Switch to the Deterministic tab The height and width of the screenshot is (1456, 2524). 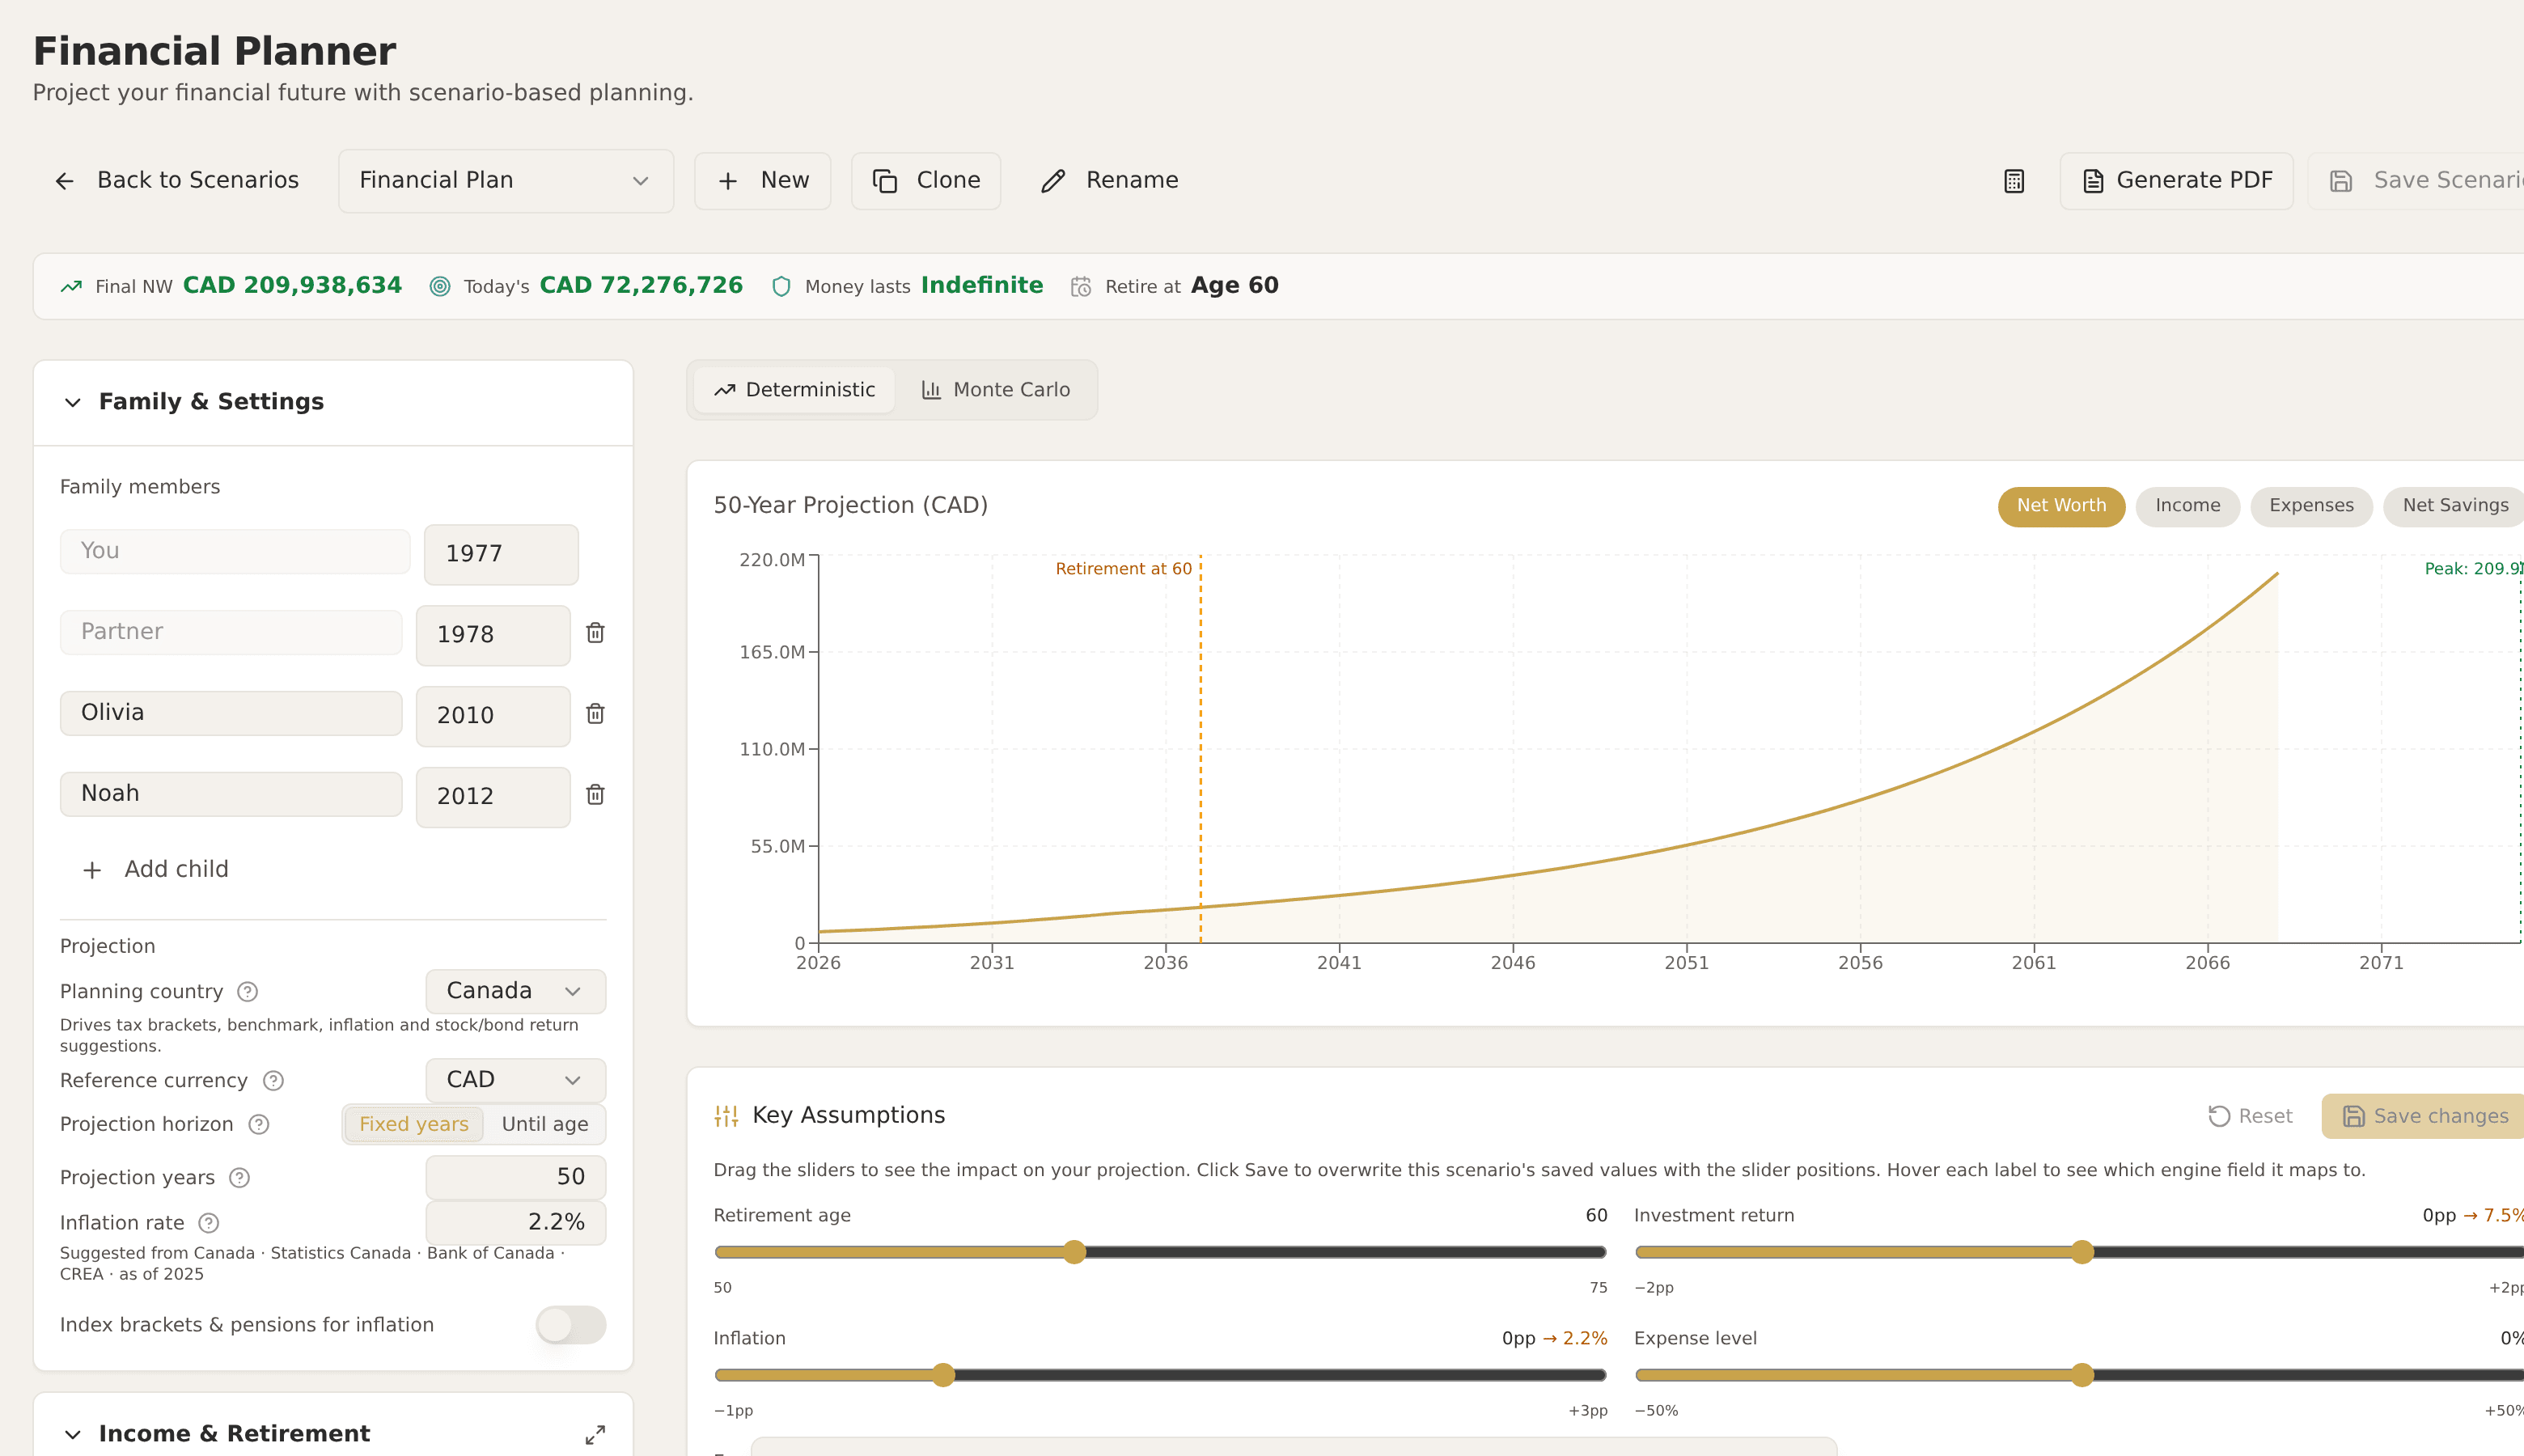click(794, 390)
